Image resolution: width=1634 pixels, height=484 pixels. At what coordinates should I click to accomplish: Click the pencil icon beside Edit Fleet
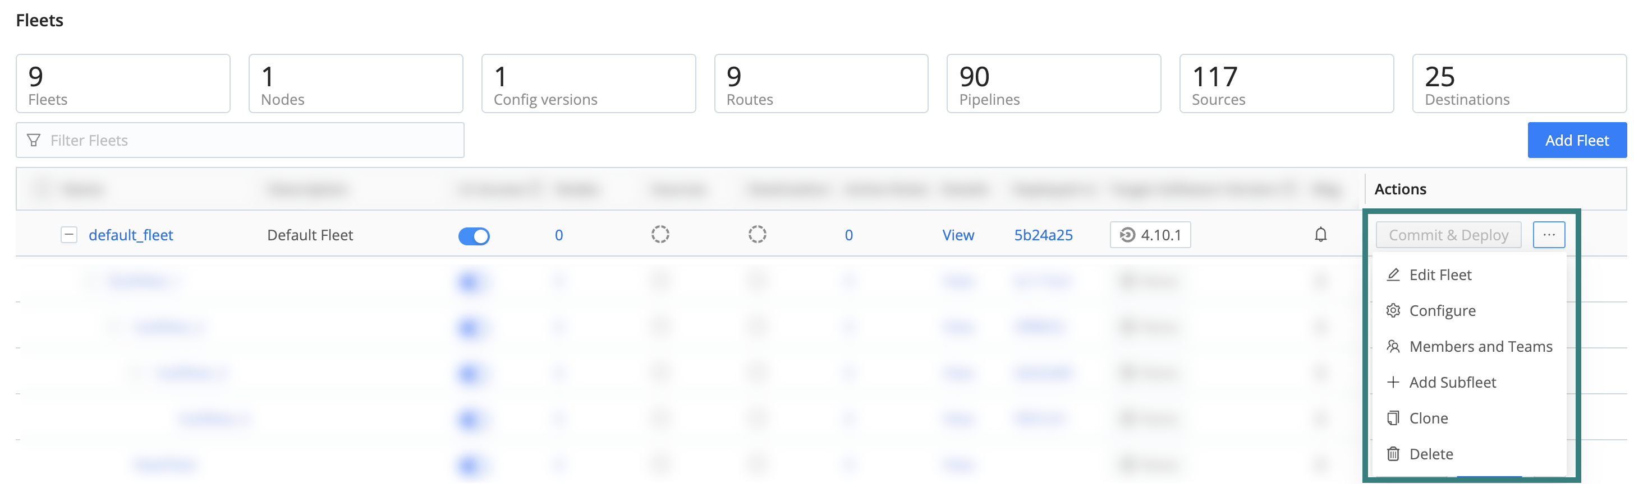point(1393,275)
